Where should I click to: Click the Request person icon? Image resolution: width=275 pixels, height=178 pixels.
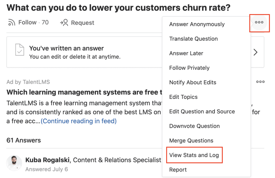coord(64,23)
